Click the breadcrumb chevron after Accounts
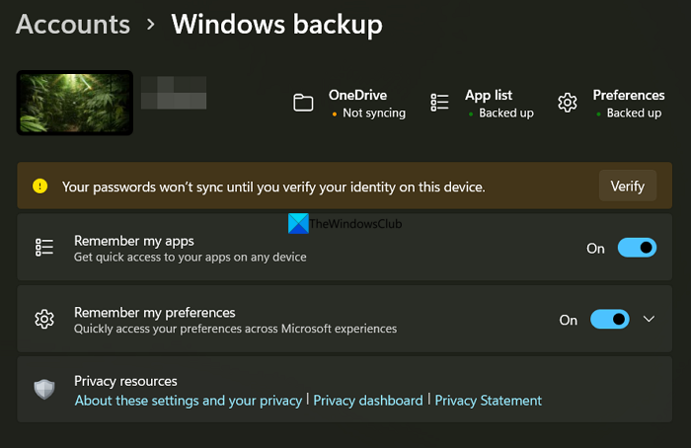Viewport: 691px width, 448px height. tap(151, 25)
